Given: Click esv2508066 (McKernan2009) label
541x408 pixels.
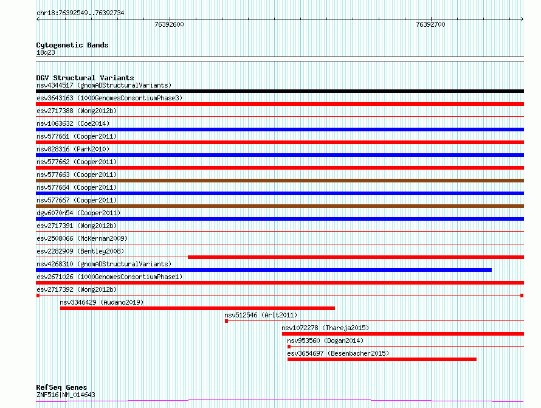Looking at the screenshot, I should click(82, 238).
